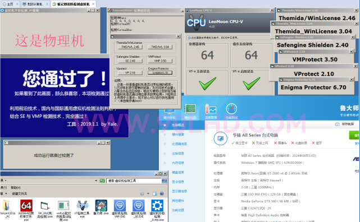Click the info icon in CPU-V notice line
This screenshot has width=360, height=222.
(189, 38)
